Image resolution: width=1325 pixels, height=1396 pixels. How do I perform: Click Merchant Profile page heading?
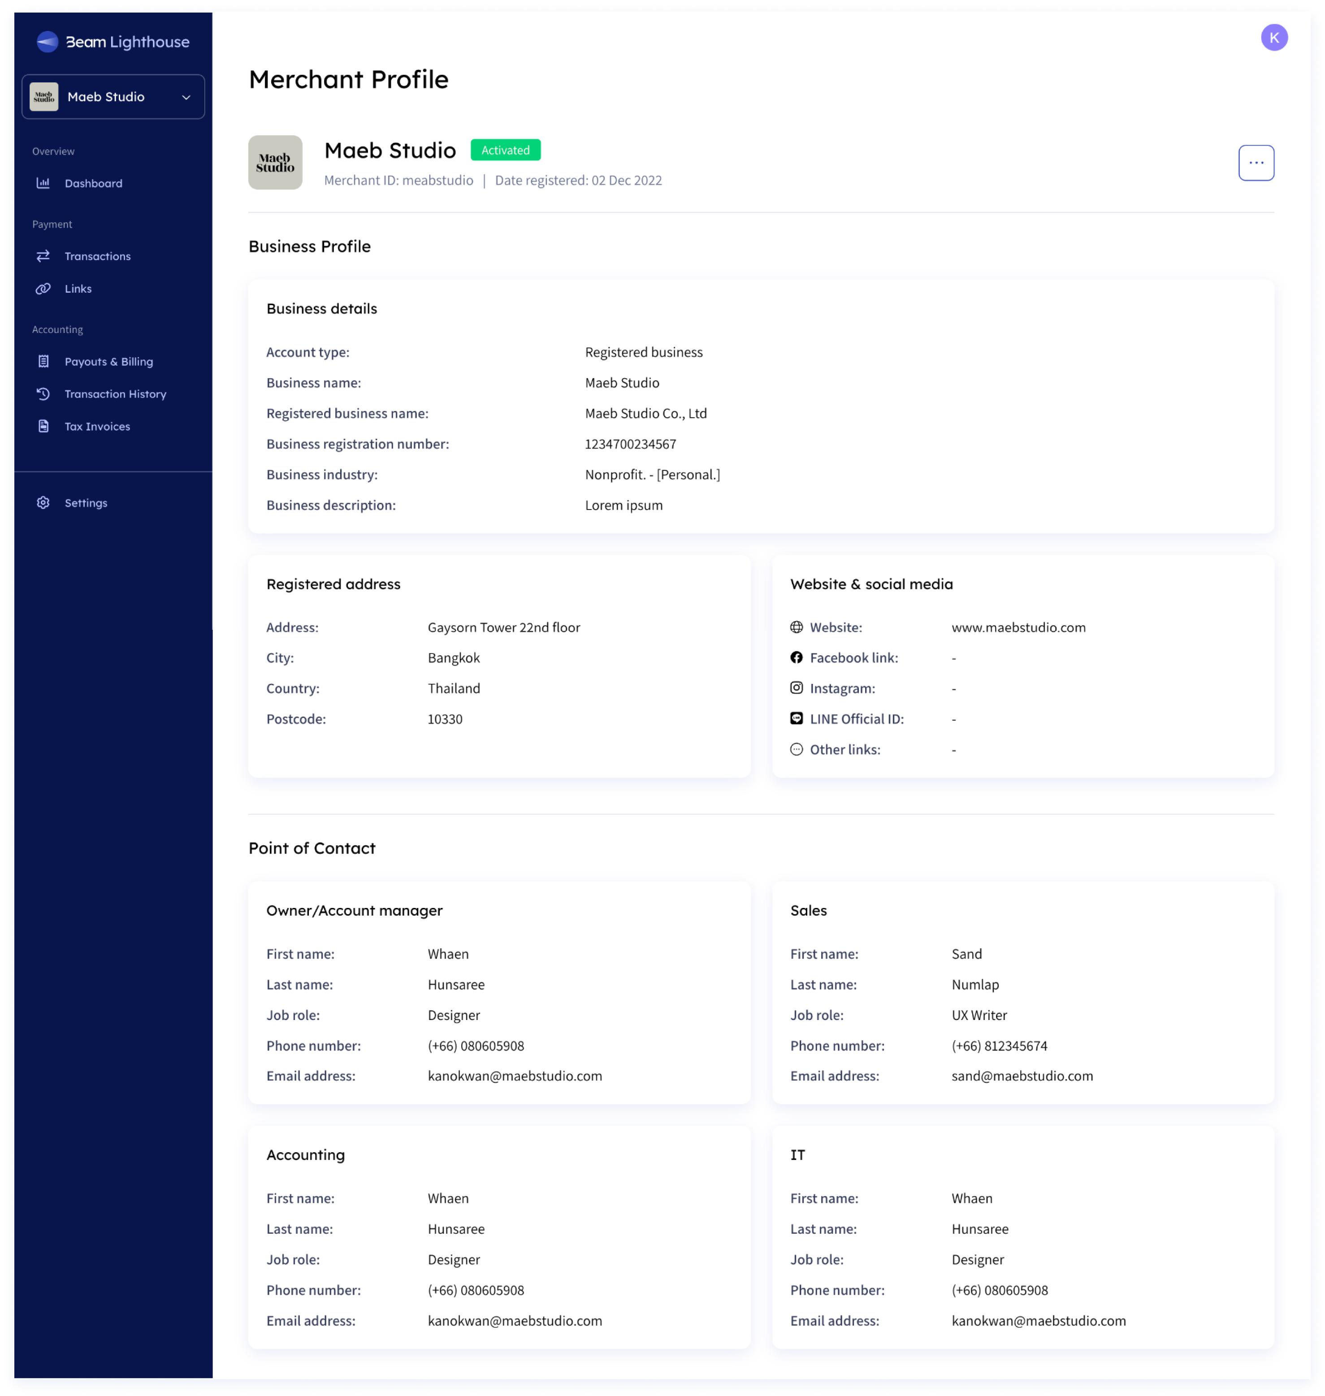pyautogui.click(x=348, y=79)
